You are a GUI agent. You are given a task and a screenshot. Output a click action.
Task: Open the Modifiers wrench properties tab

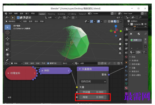click(x=126, y=67)
